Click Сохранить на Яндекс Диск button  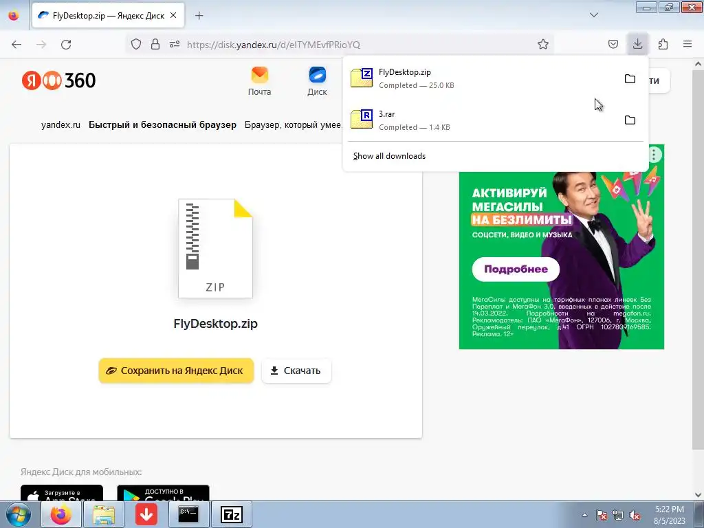[x=176, y=371]
